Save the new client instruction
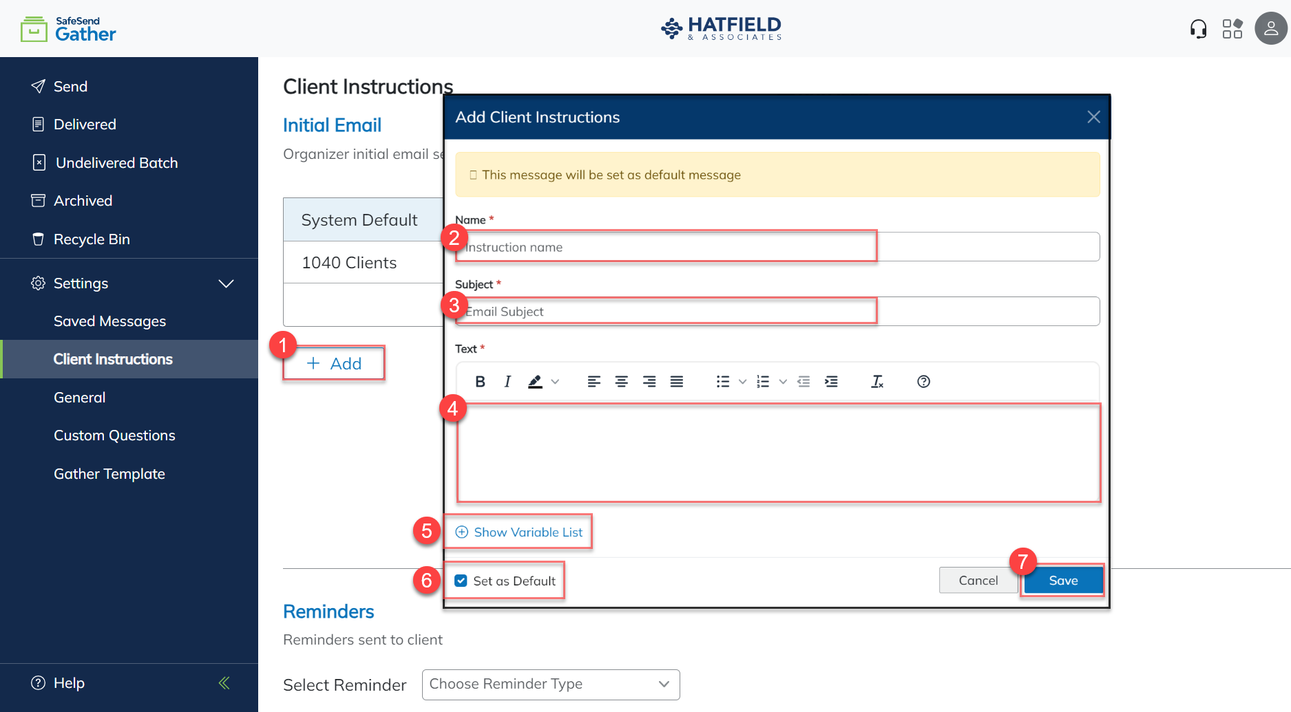The width and height of the screenshot is (1291, 712). (x=1062, y=580)
